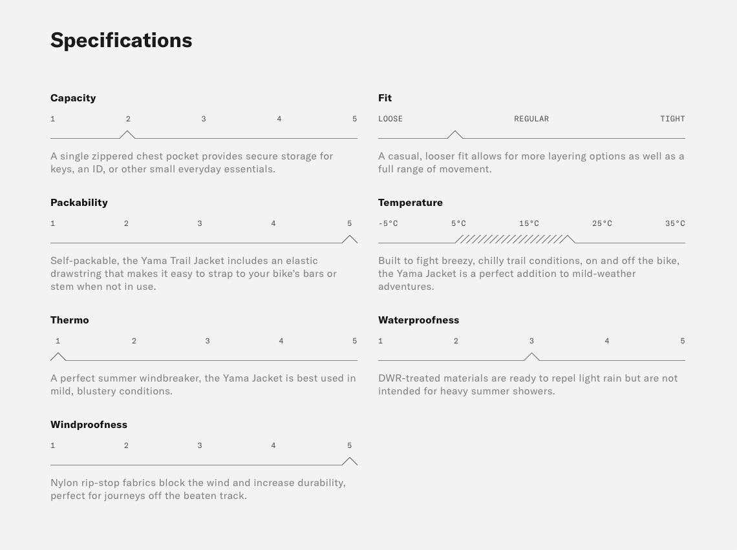Click the 35°C label on Temperature scale
This screenshot has width=737, height=550.
(675, 223)
